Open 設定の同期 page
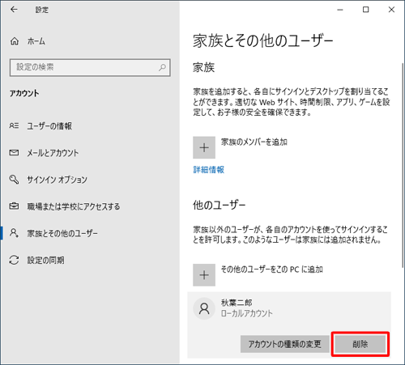Viewport: 405px width, 365px height. click(x=45, y=261)
